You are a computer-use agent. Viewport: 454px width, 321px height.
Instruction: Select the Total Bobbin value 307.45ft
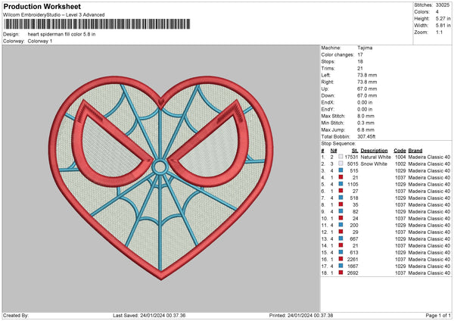366,136
